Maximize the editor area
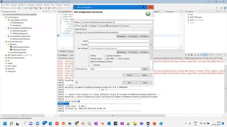 182,11
